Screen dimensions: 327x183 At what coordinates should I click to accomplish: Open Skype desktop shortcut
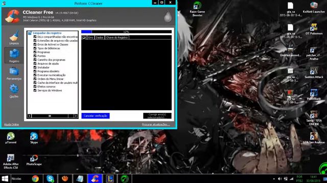[34, 138]
